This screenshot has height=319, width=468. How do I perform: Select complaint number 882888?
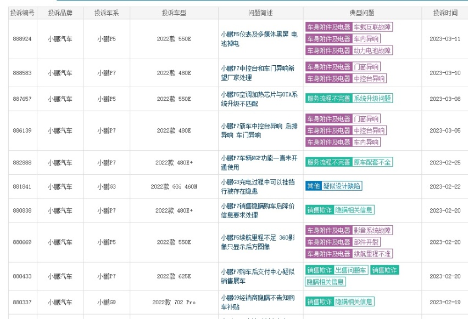(22, 163)
